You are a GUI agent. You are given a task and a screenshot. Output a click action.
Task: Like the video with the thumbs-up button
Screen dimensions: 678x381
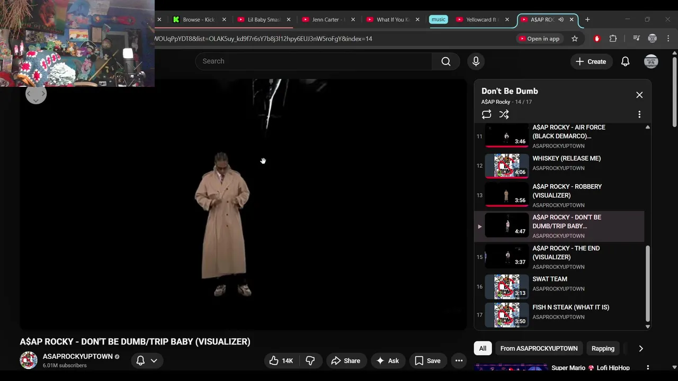pyautogui.click(x=281, y=361)
